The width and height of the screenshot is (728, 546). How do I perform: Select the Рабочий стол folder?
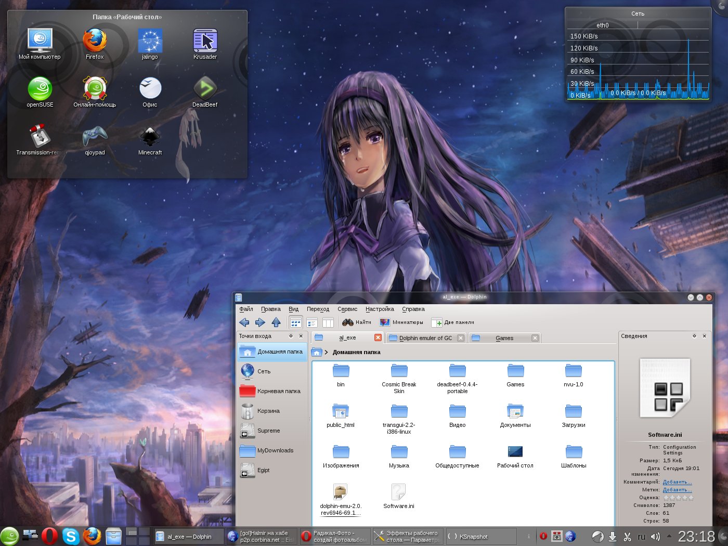pyautogui.click(x=515, y=457)
